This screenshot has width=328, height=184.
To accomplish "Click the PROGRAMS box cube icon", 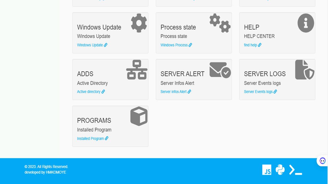I will (x=139, y=116).
